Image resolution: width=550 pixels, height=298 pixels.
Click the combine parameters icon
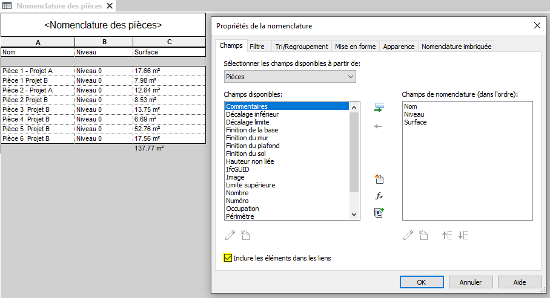pyautogui.click(x=379, y=213)
